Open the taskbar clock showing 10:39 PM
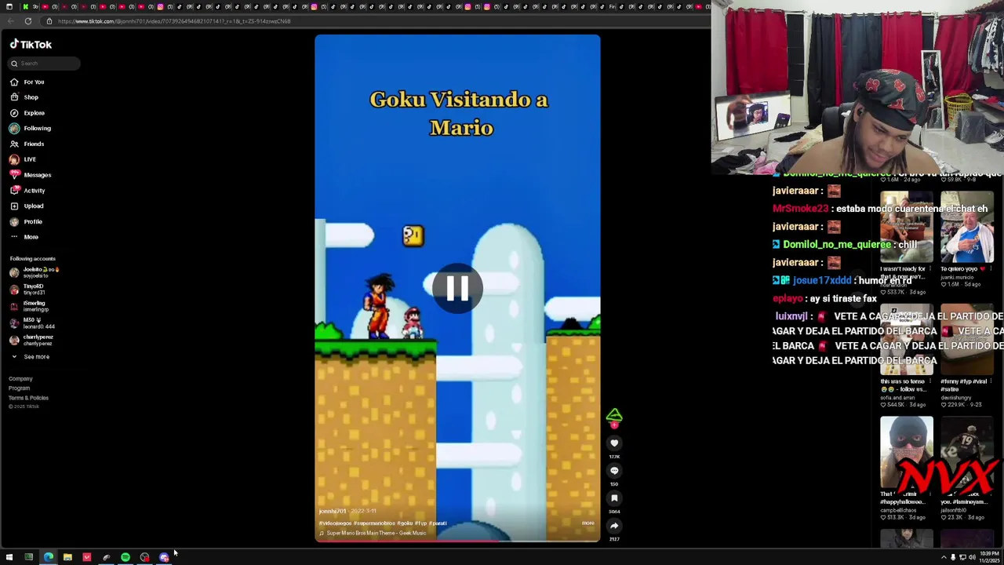 click(989, 557)
